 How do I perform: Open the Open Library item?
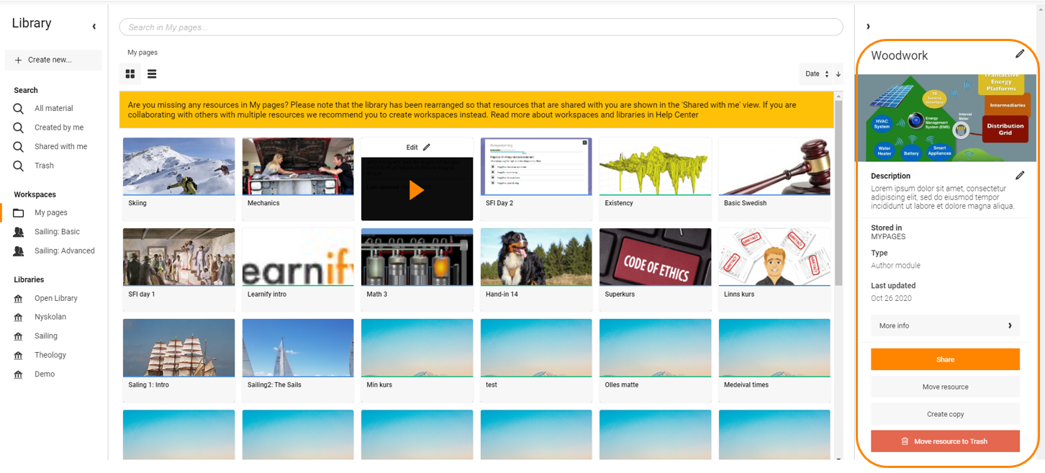(55, 298)
